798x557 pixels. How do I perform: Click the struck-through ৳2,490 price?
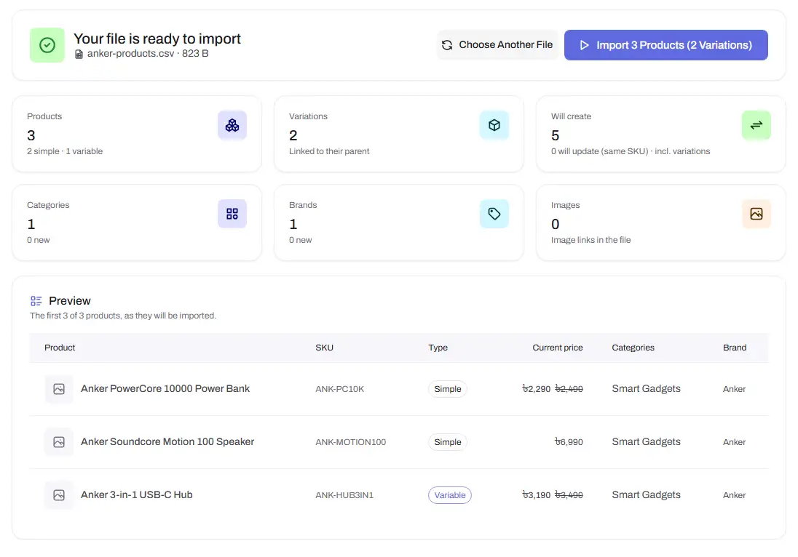tap(569, 389)
